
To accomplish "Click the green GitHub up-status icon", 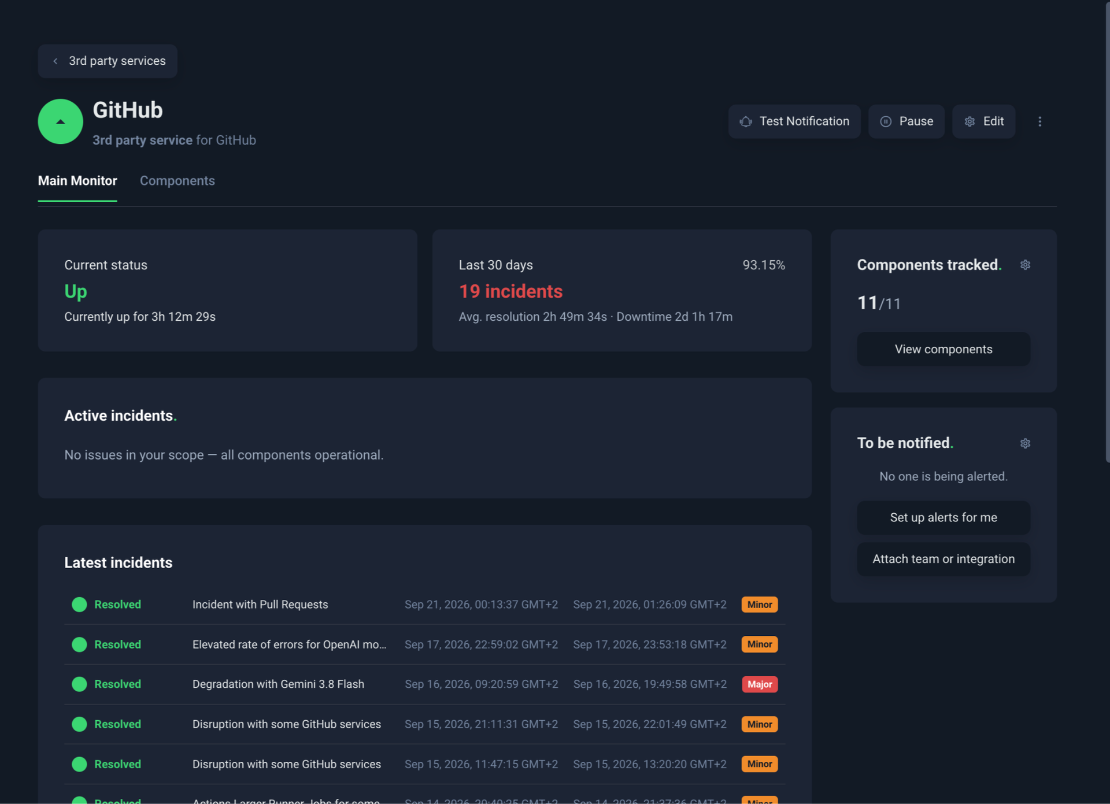I will [x=60, y=121].
